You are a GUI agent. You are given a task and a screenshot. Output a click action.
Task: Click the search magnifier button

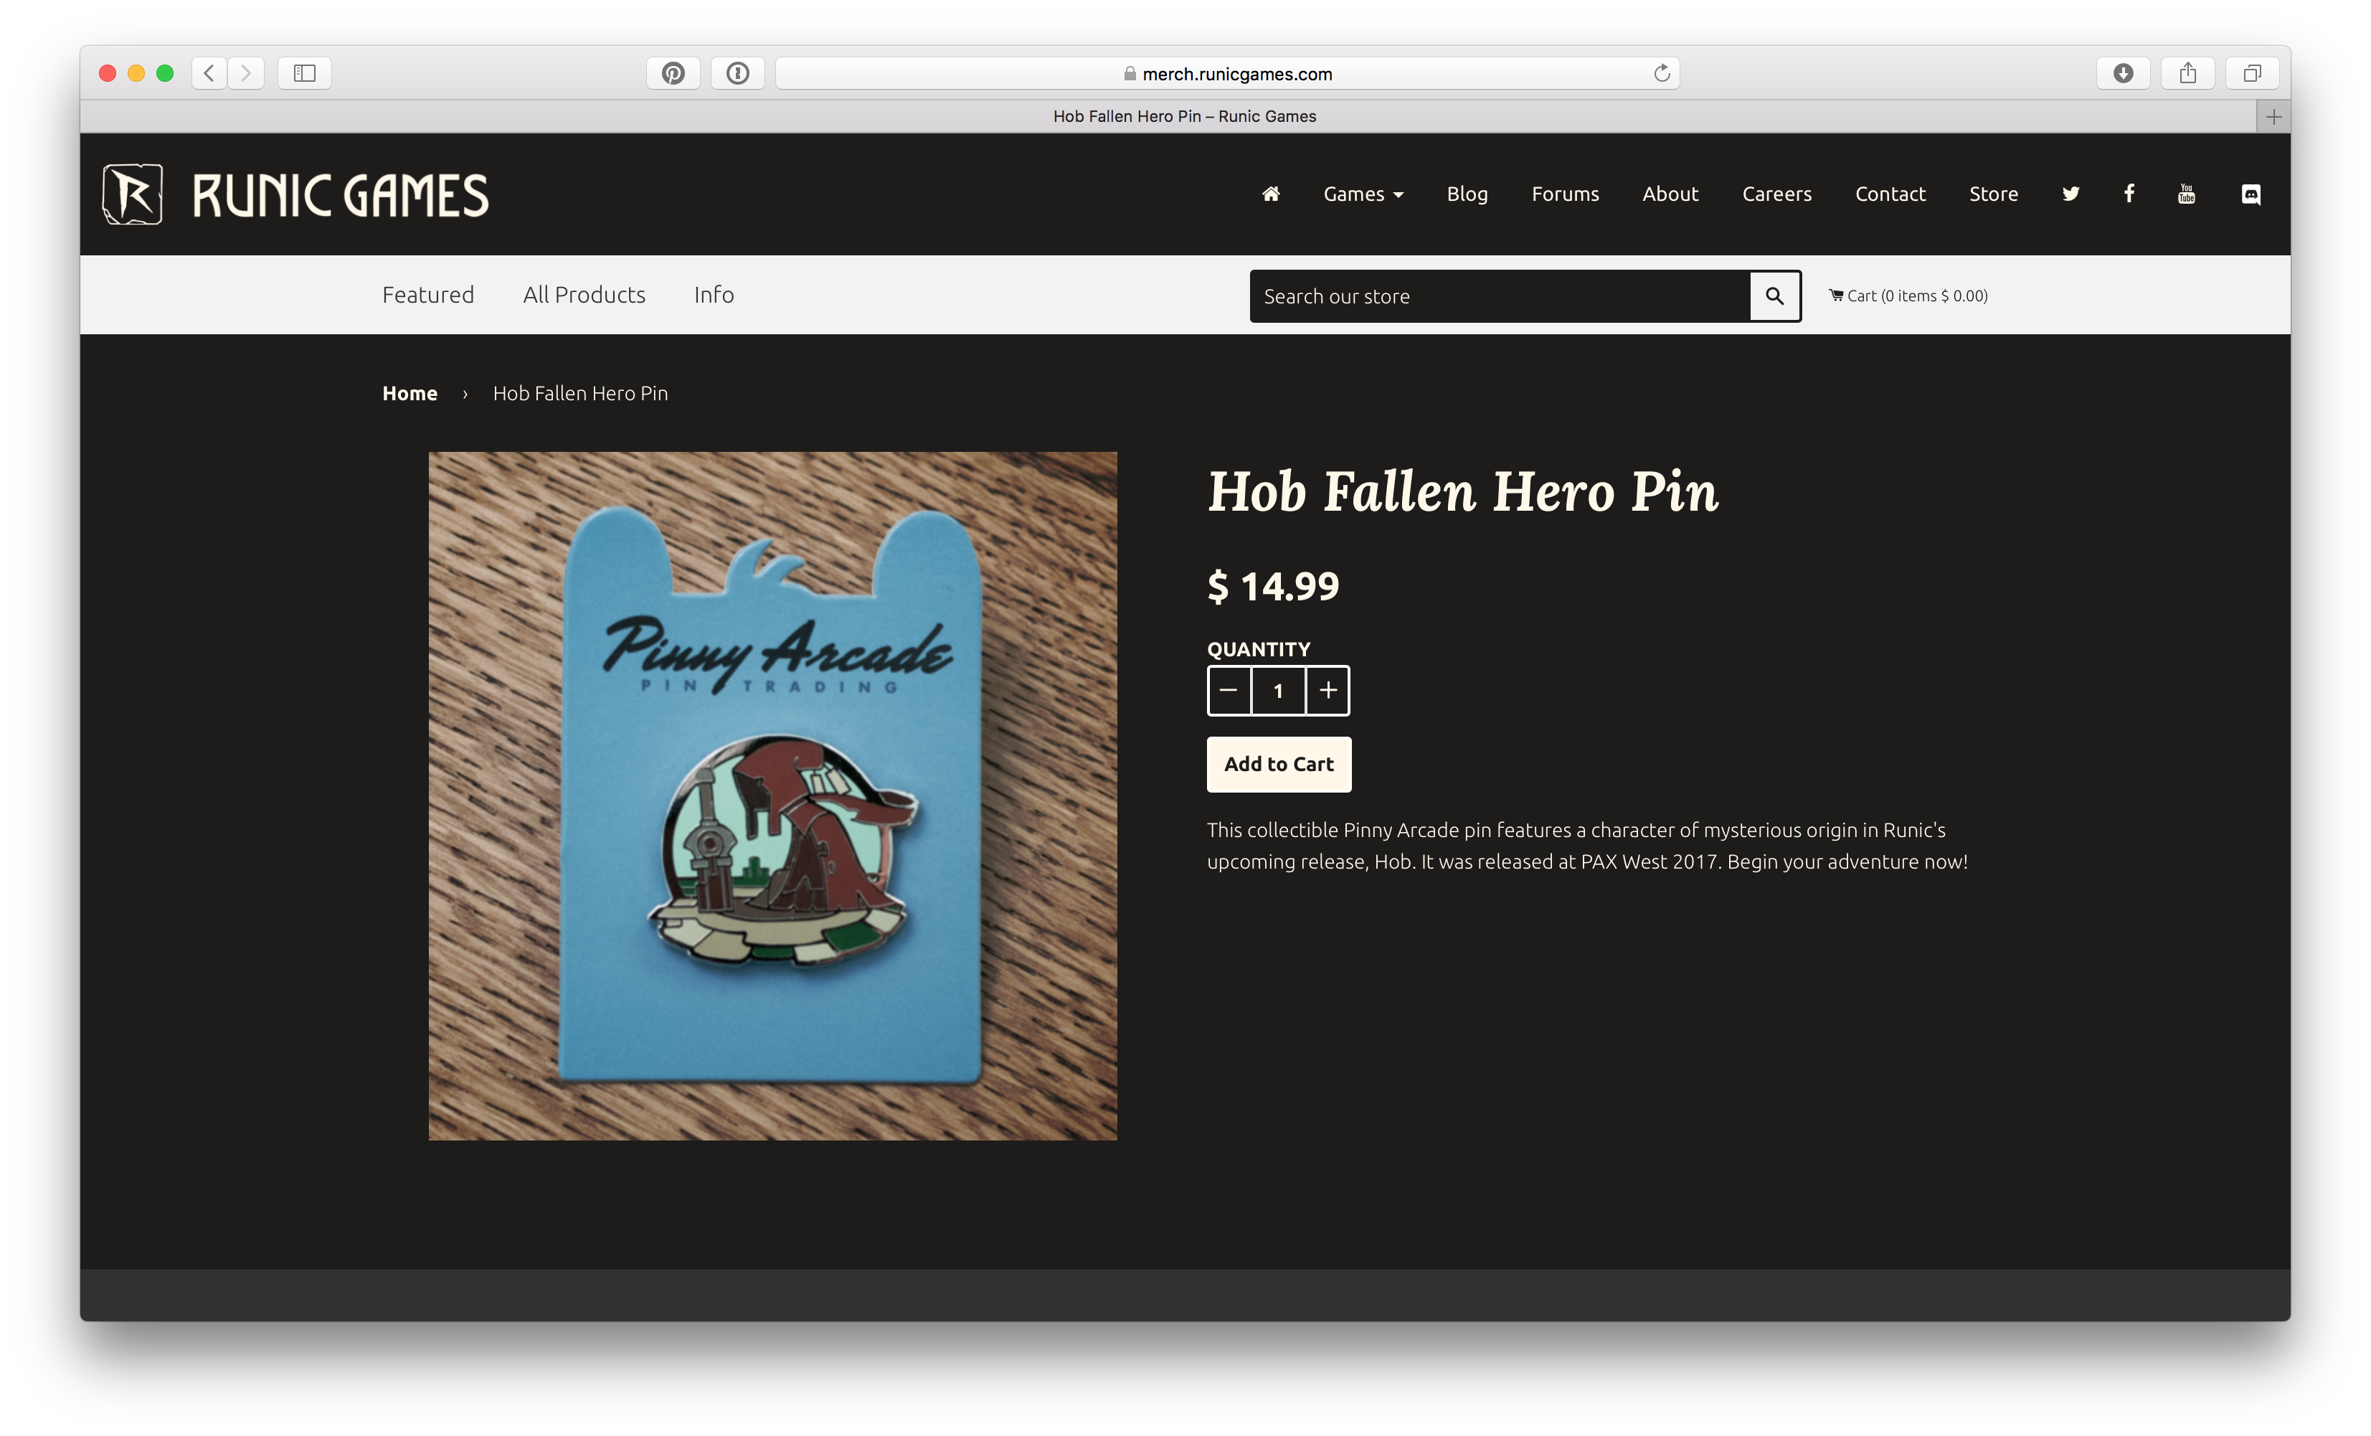tap(1774, 296)
